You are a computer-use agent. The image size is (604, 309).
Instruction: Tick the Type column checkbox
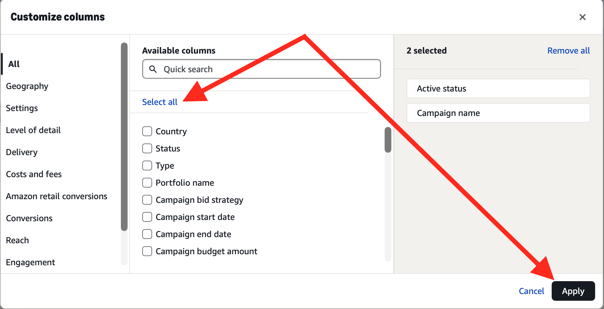(147, 166)
